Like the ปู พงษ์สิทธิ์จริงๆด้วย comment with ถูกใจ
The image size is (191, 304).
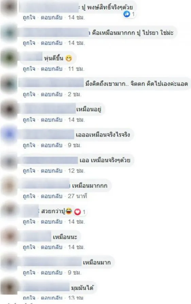point(29,17)
